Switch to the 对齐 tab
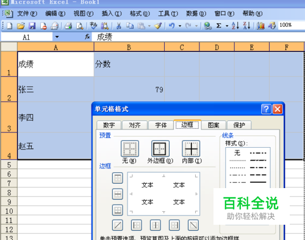The height and width of the screenshot is (240, 305). pyautogui.click(x=135, y=125)
